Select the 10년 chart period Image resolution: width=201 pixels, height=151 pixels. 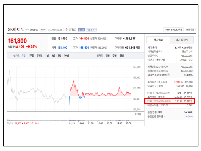tap(66, 56)
